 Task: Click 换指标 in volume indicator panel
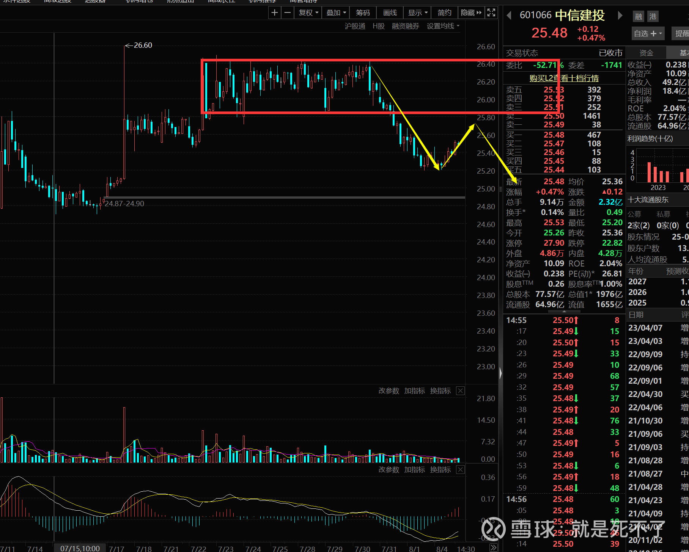click(440, 390)
